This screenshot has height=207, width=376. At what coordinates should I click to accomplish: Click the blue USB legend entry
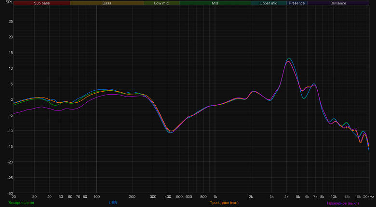coord(113,203)
